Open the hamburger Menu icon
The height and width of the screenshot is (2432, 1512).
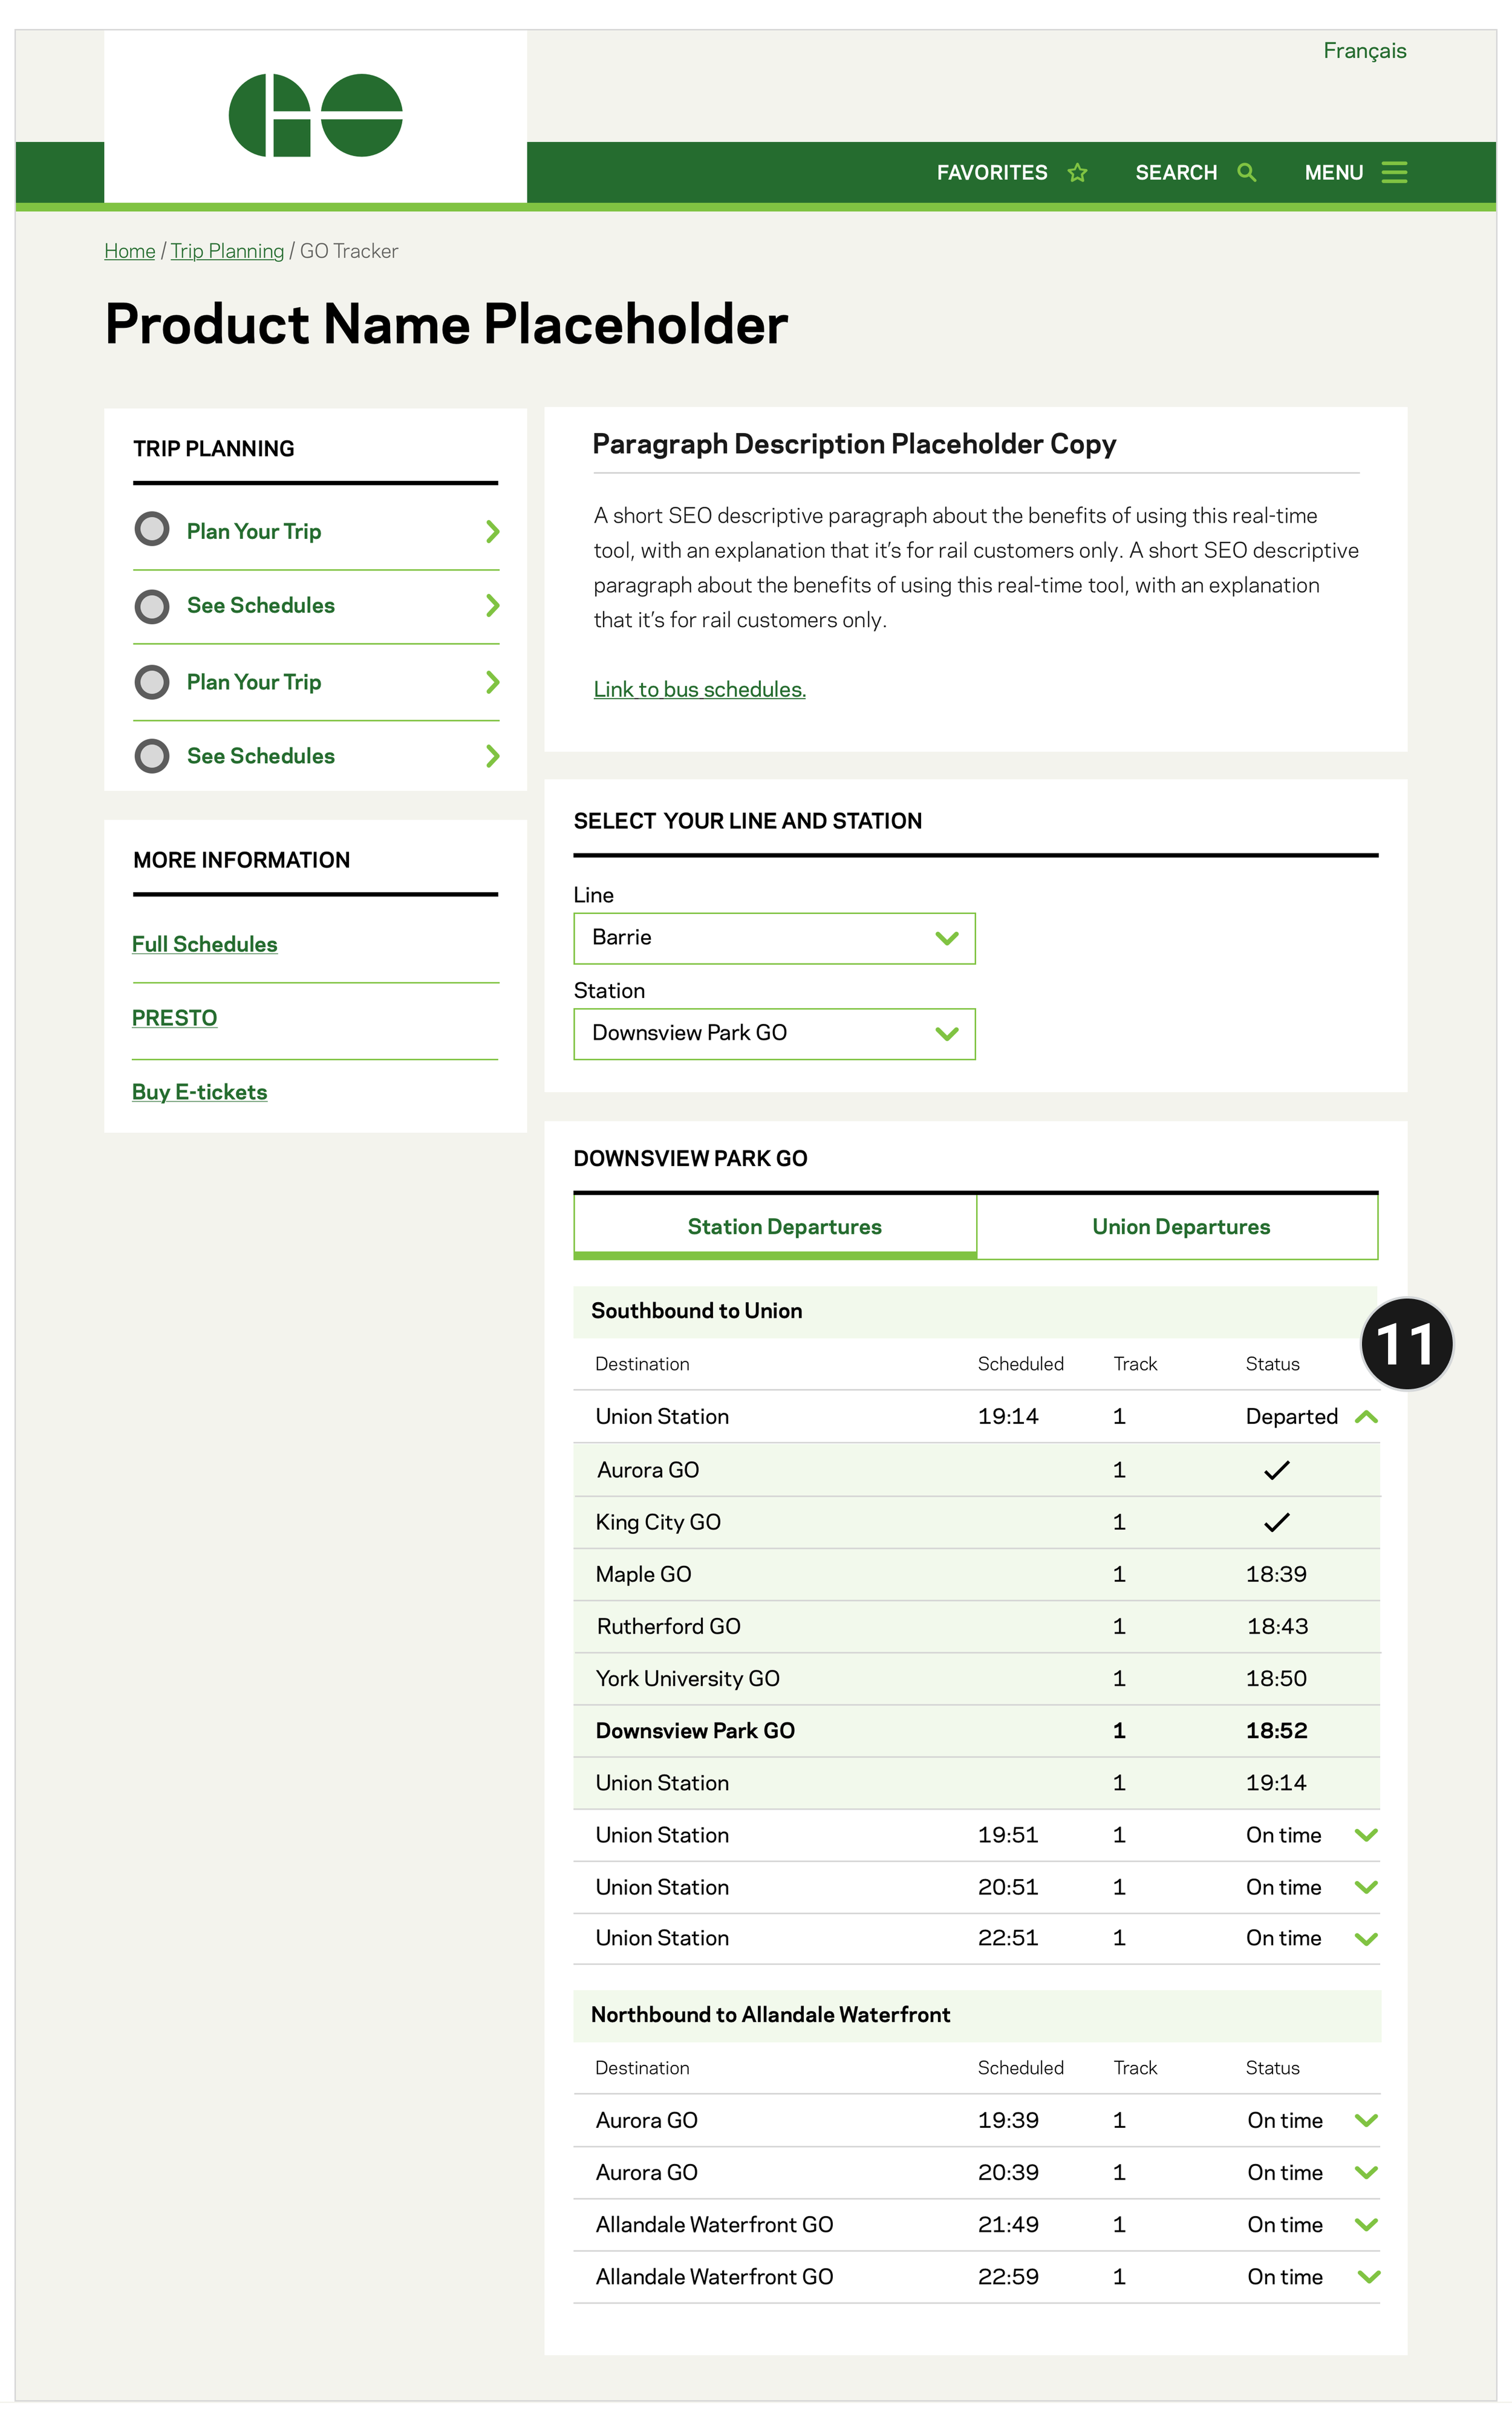pos(1394,172)
